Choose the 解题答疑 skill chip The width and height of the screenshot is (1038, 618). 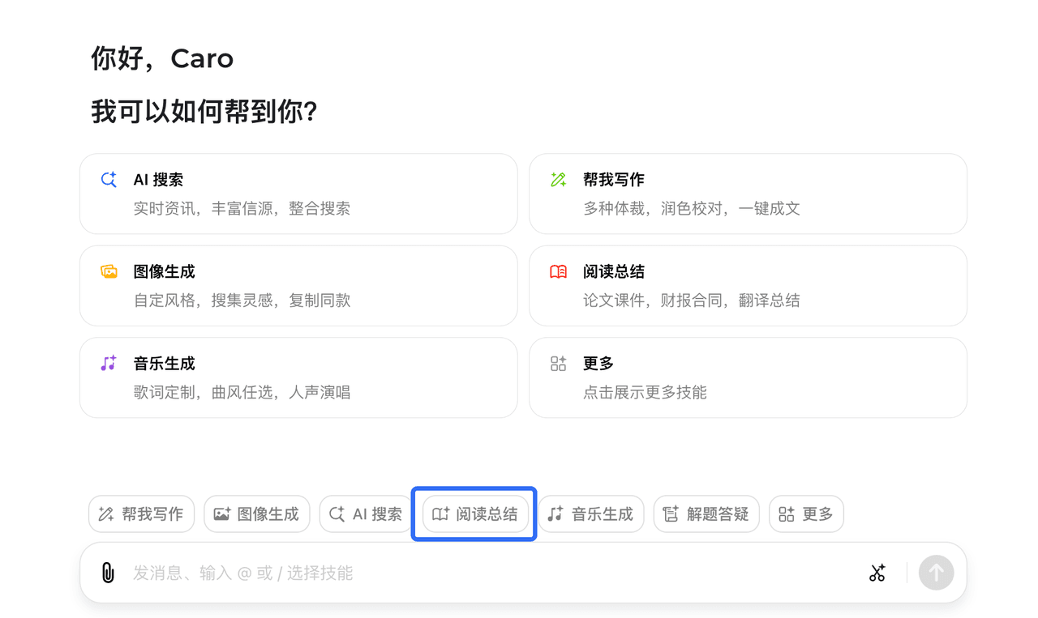tap(706, 514)
